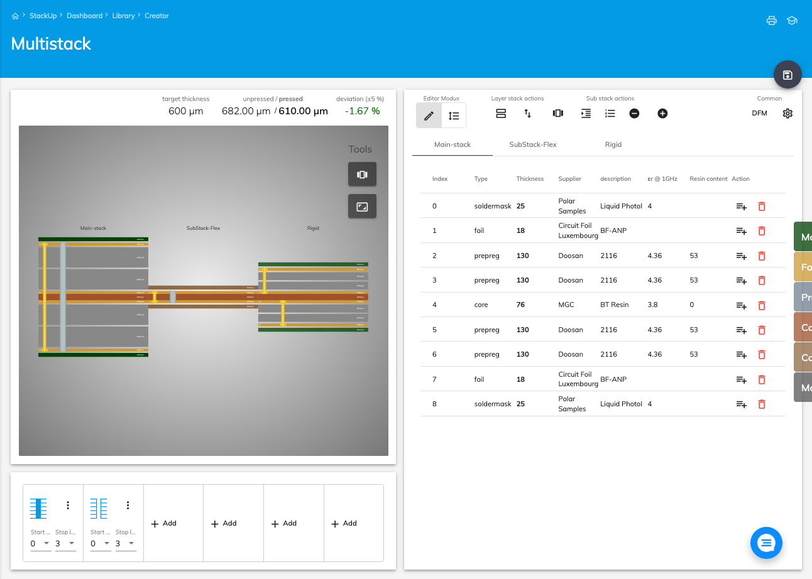Switch to the Rigid tab
Viewport: 812px width, 579px height.
(613, 144)
